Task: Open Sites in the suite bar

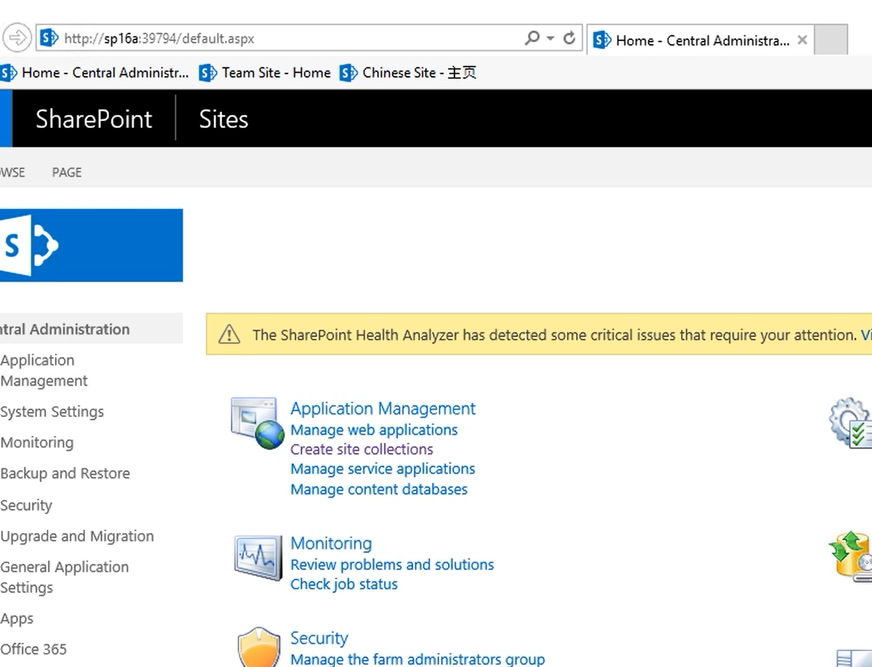Action: tap(224, 119)
